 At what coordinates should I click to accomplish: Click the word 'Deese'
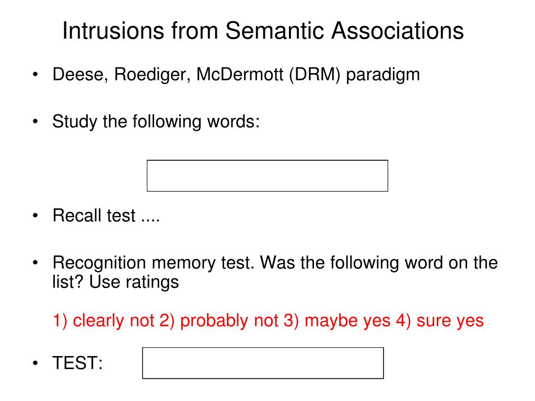click(80, 74)
